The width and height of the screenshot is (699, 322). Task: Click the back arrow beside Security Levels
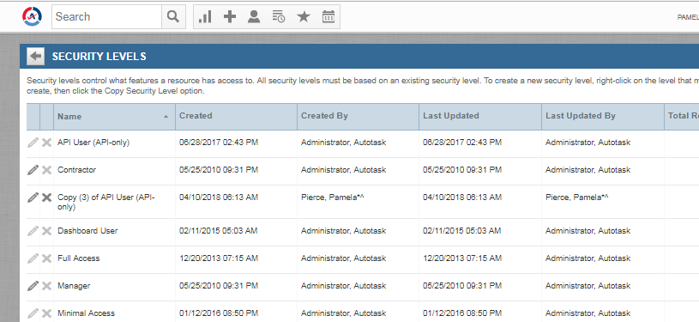36,57
